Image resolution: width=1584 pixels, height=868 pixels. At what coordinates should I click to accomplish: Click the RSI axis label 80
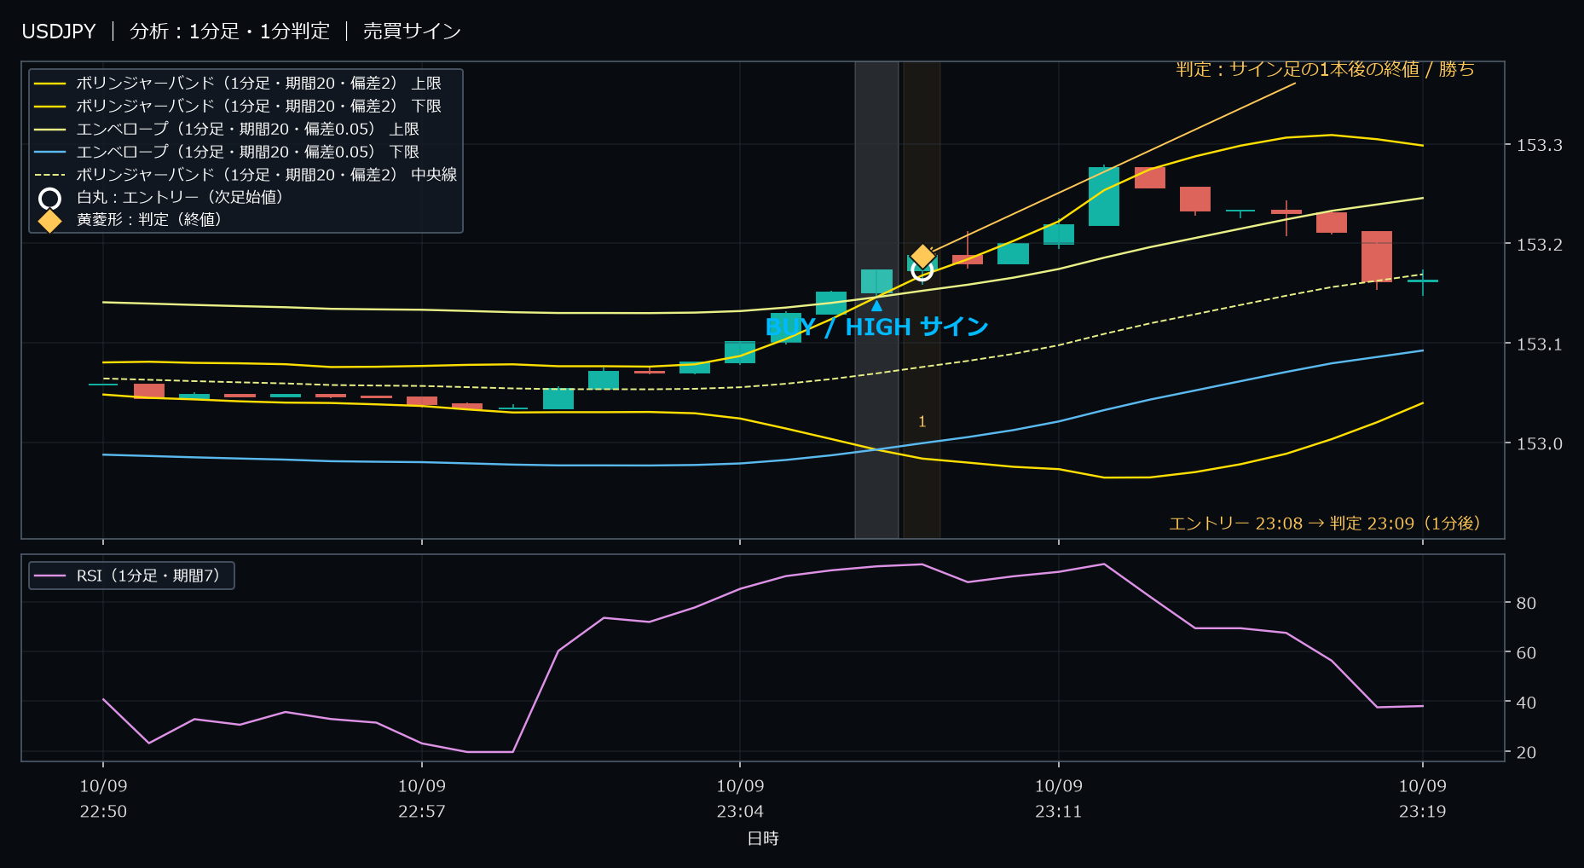point(1526,604)
